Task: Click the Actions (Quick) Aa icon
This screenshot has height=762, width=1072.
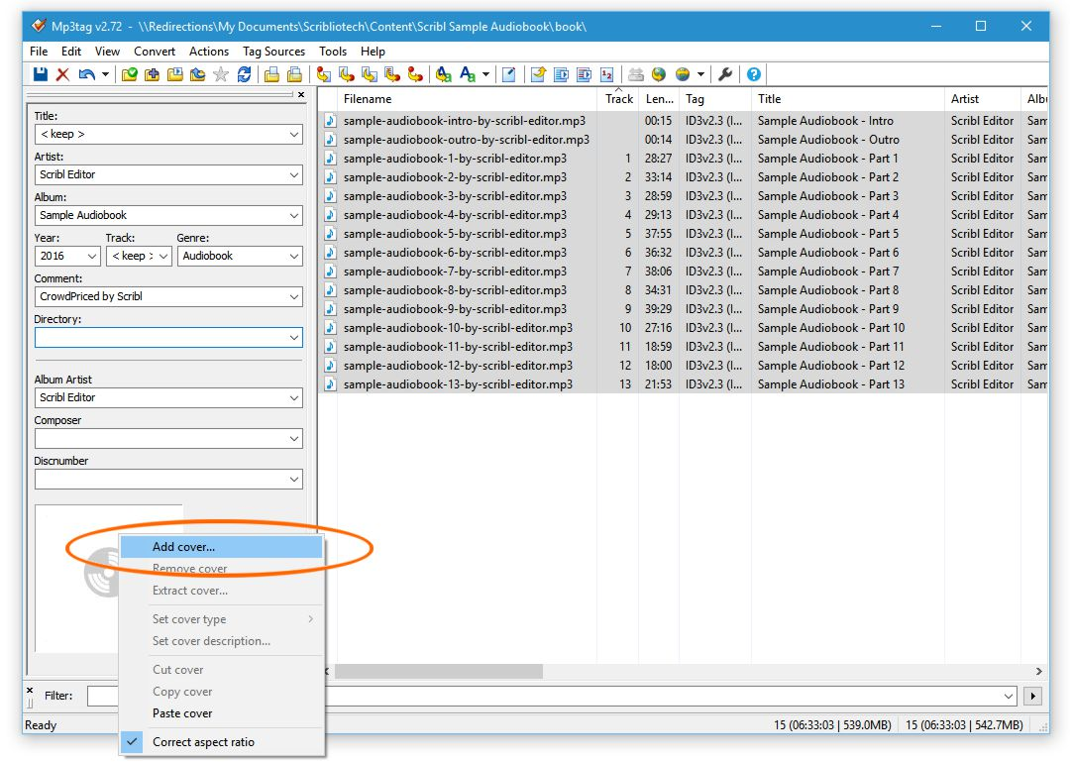Action: 468,74
